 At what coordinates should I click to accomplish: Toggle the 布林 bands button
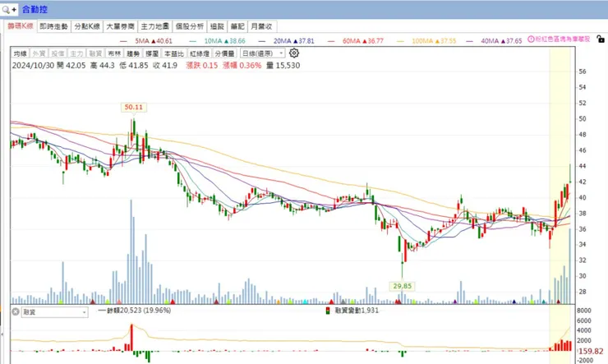[x=114, y=53]
